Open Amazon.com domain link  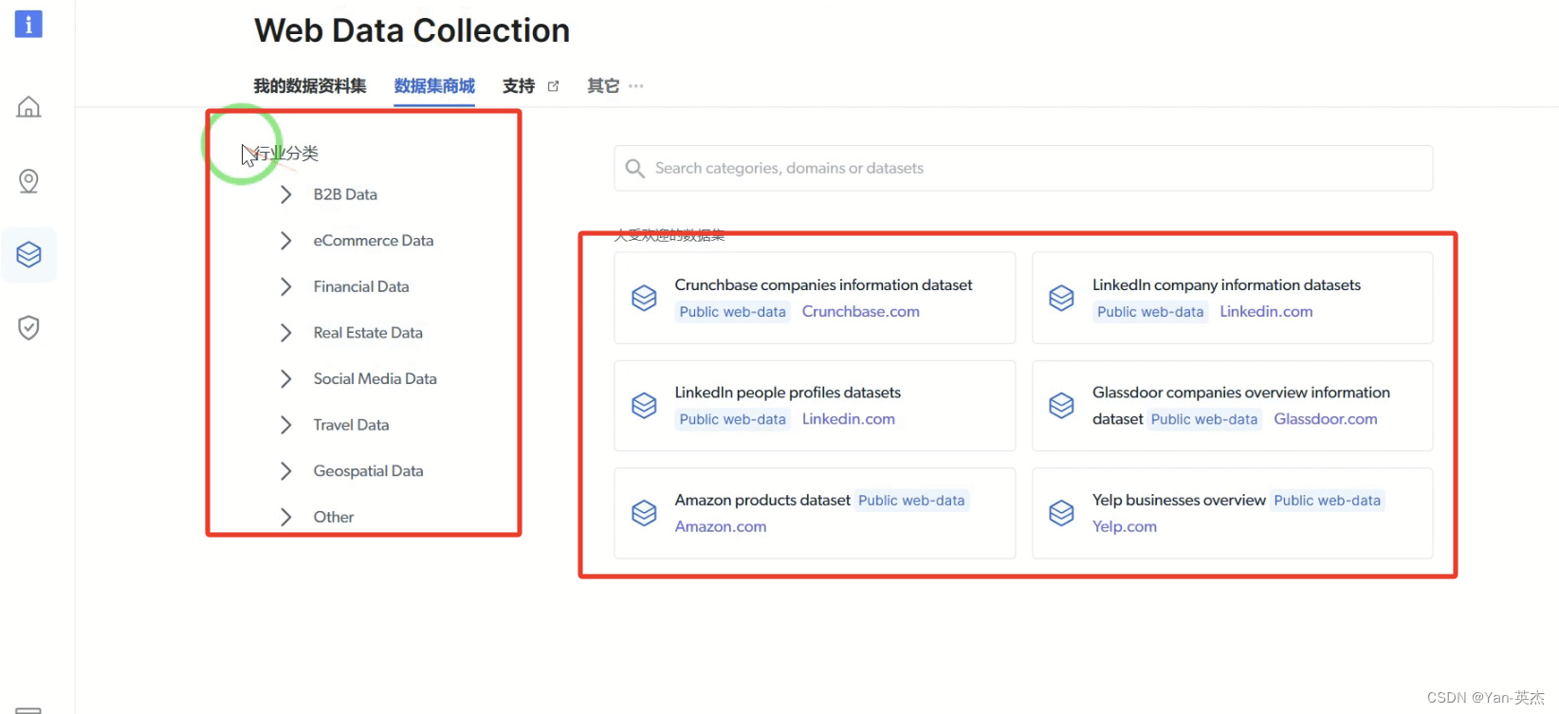721,527
